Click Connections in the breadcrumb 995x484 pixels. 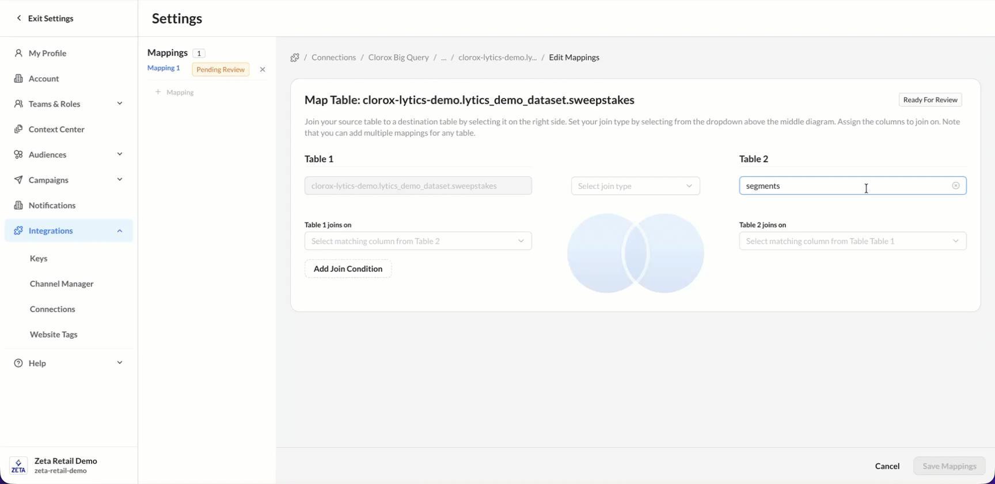click(x=334, y=58)
